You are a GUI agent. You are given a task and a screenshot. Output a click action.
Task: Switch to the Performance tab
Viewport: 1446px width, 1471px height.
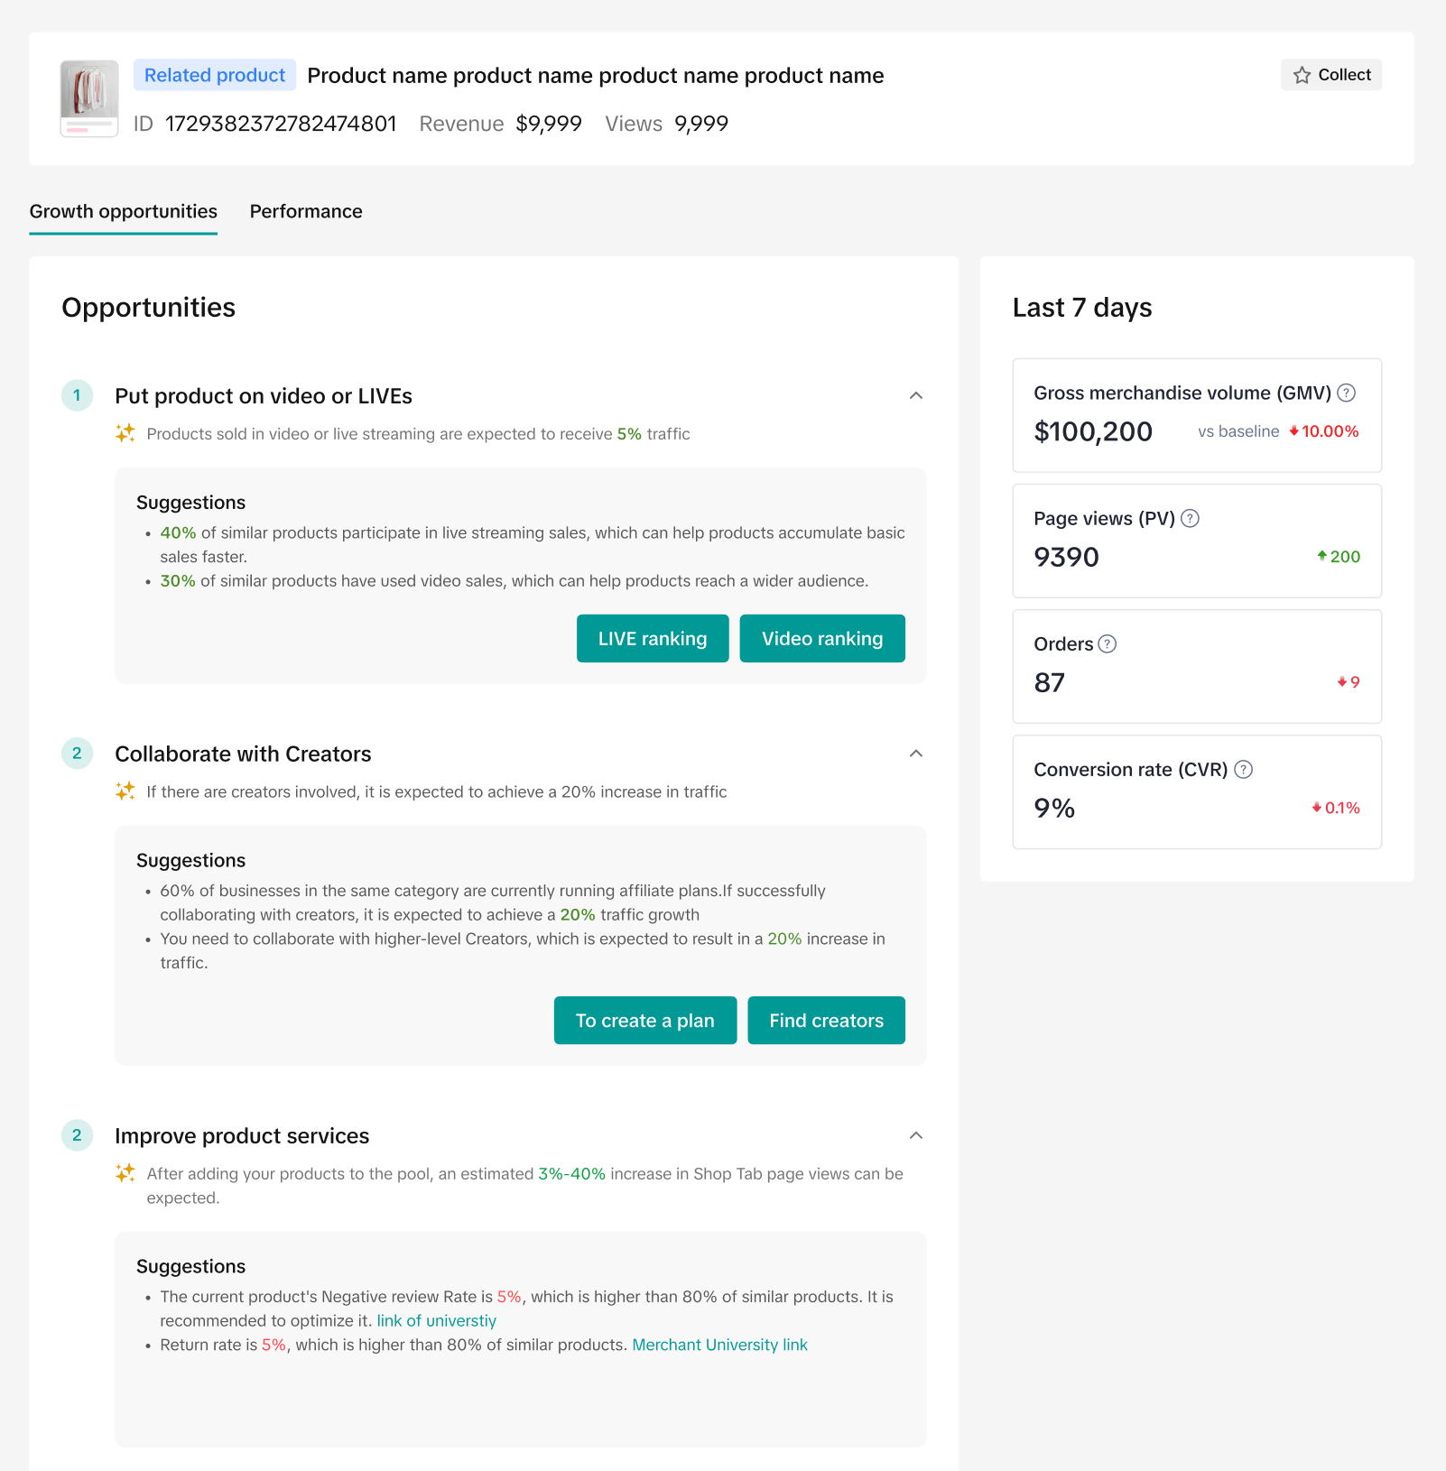[306, 211]
